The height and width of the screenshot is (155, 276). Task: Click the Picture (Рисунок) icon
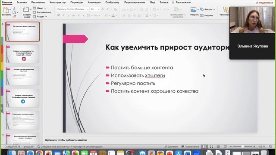(193, 9)
